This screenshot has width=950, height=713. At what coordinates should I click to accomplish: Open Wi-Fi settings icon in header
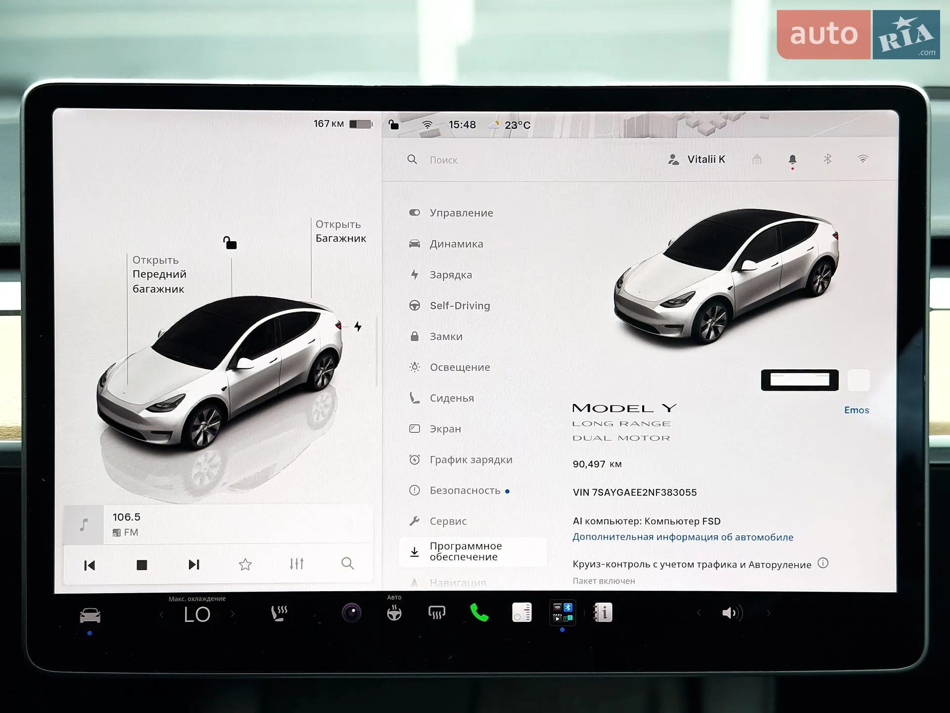(x=863, y=159)
